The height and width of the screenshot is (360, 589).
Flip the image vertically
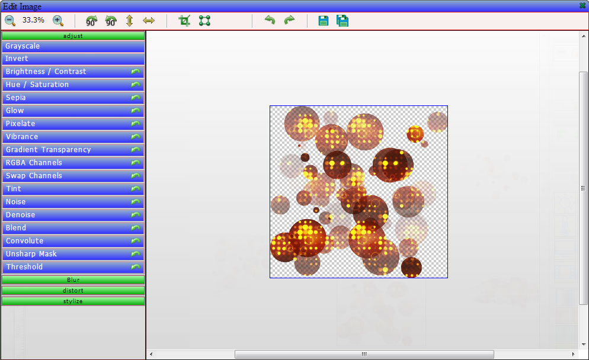130,21
